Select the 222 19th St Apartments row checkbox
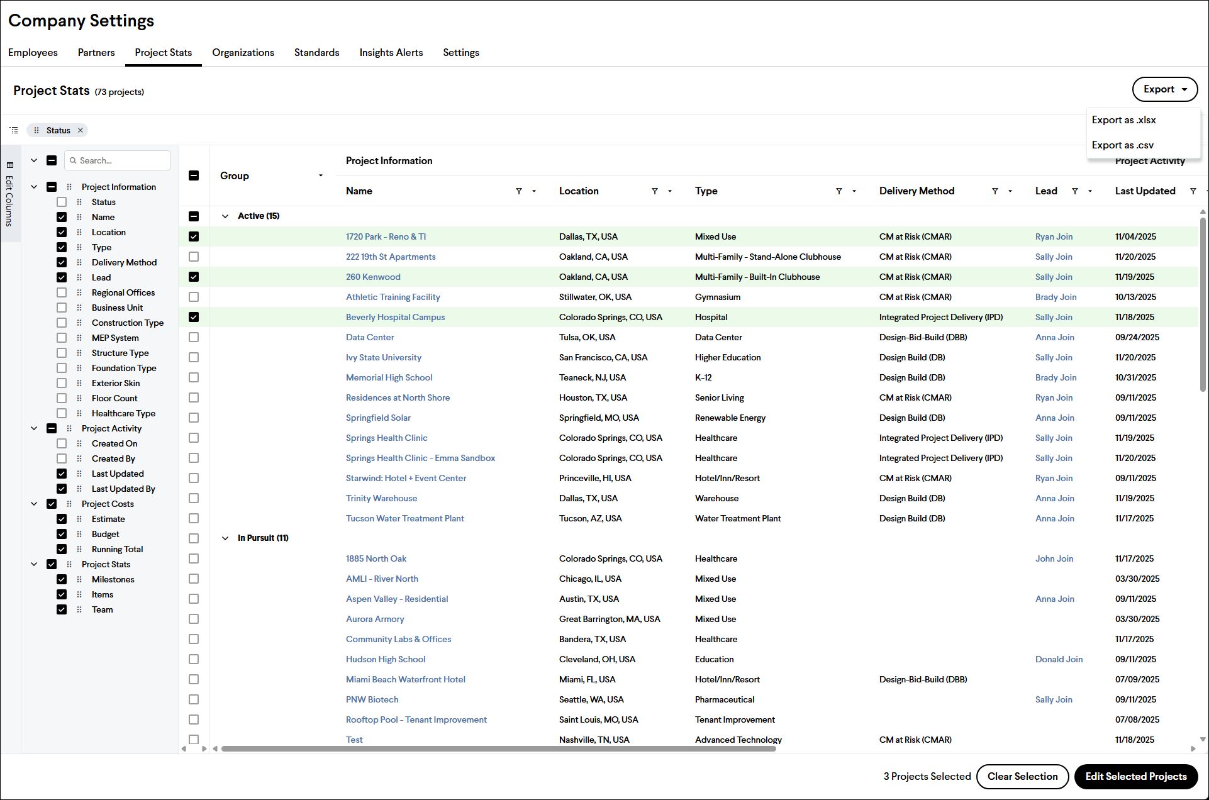Viewport: 1209px width, 800px height. (194, 257)
